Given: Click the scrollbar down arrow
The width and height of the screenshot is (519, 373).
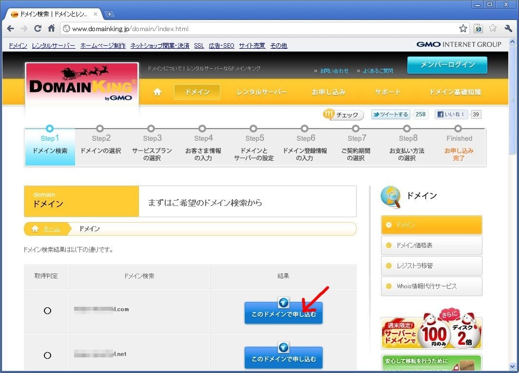Looking at the screenshot, I should coord(512,366).
